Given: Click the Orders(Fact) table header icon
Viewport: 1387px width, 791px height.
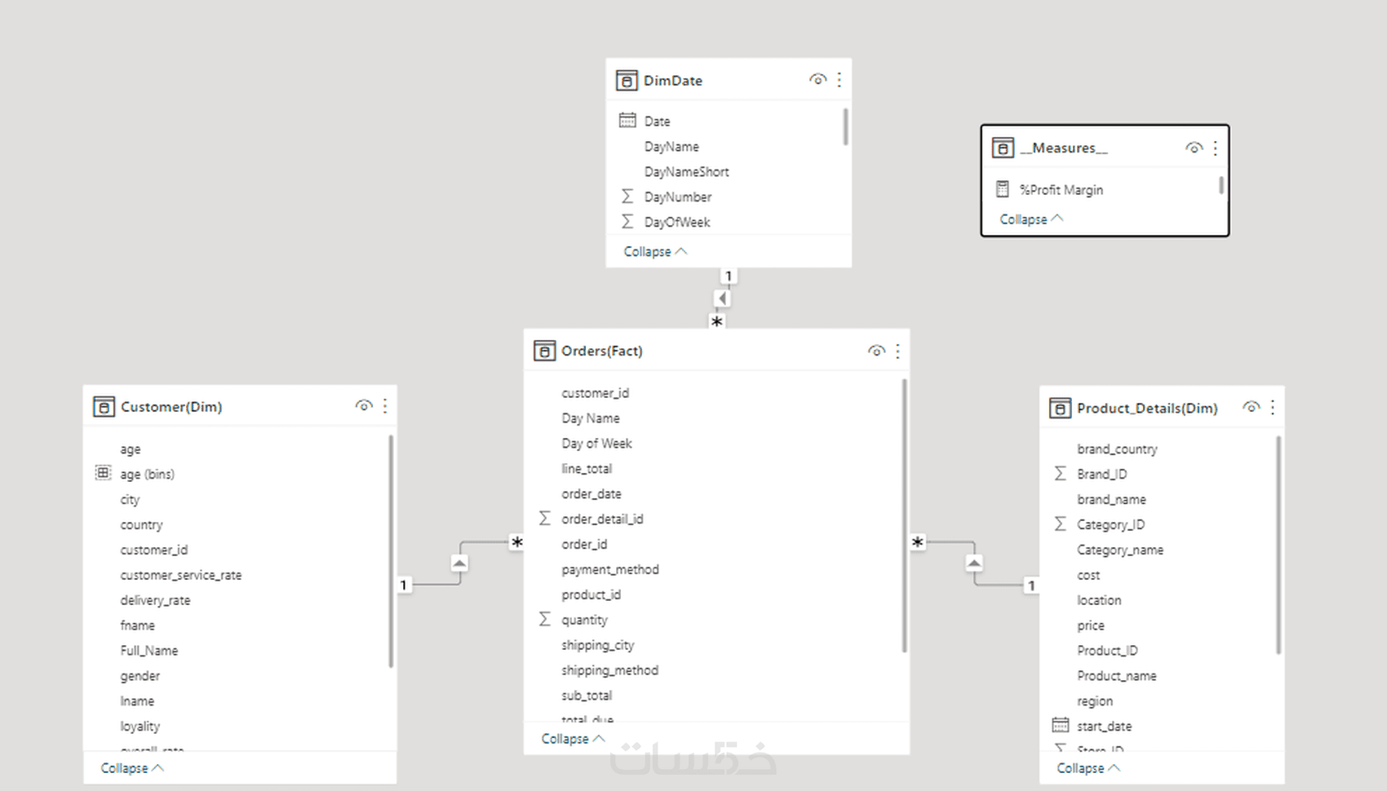Looking at the screenshot, I should 544,351.
